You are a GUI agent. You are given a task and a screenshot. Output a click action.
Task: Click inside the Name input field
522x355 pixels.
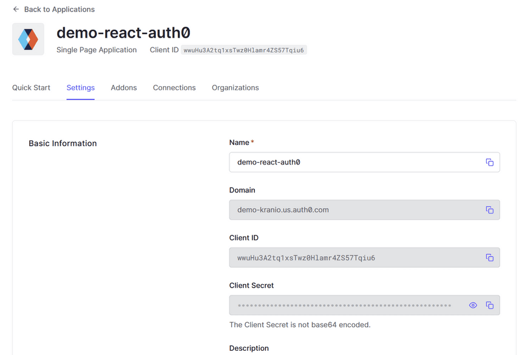(352, 162)
